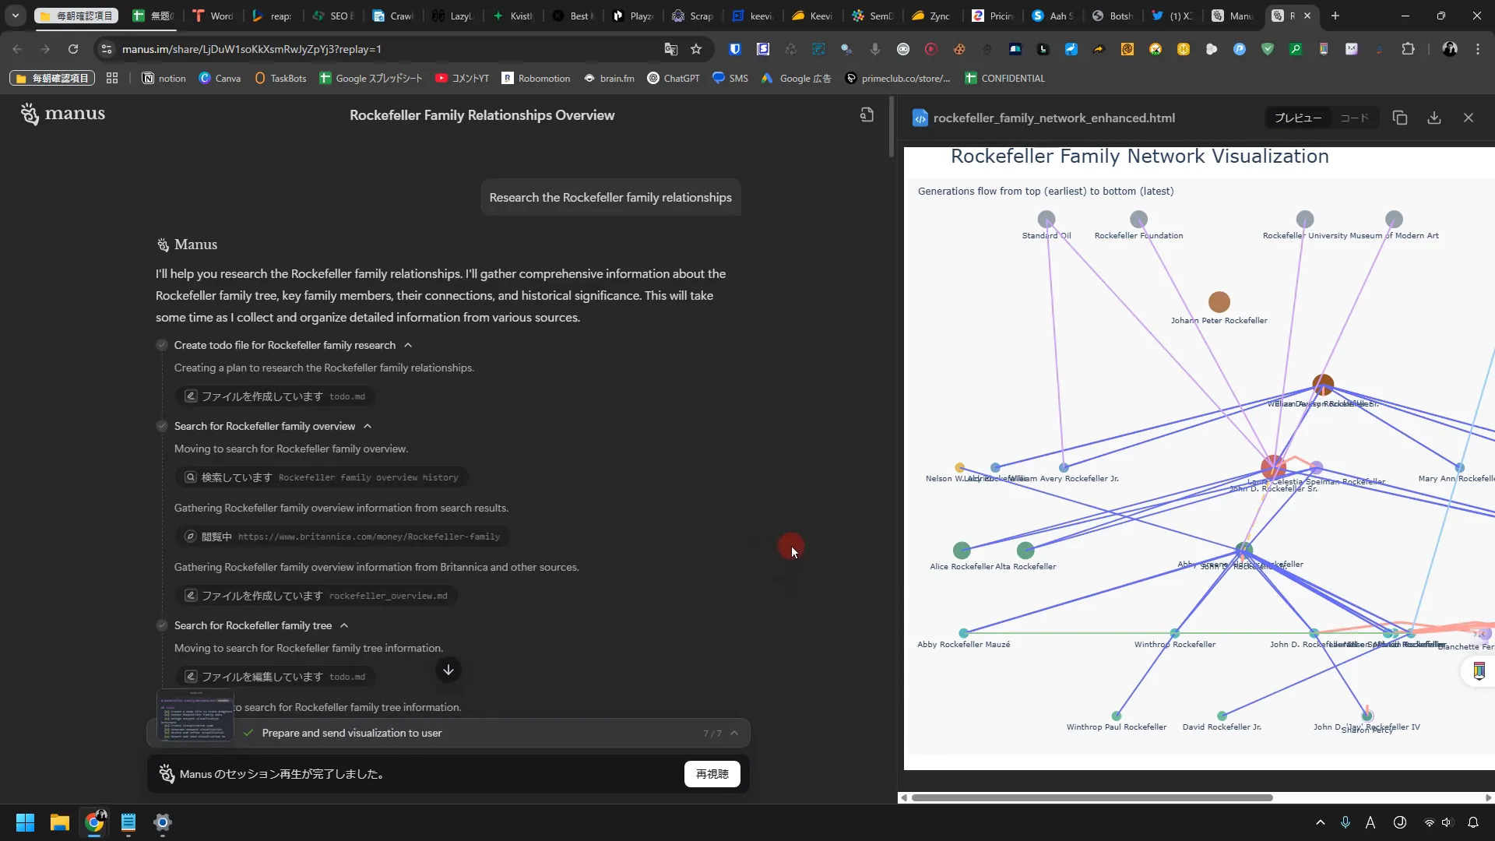
Task: Open Chrome from taskbar
Action: click(x=94, y=822)
